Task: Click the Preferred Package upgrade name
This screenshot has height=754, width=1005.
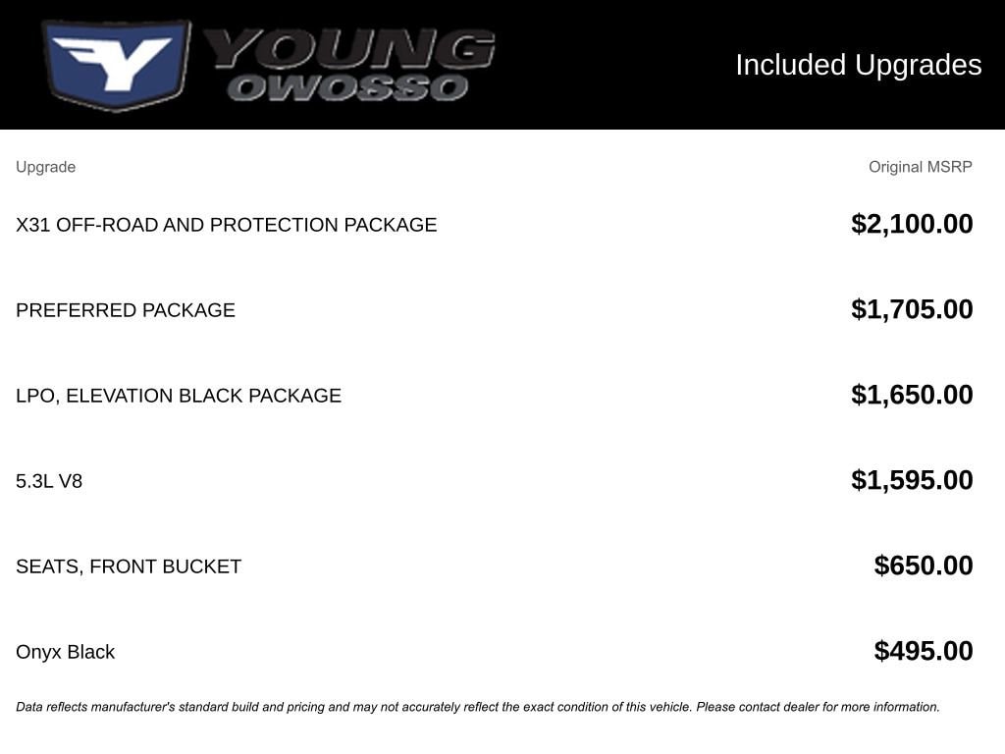Action: [126, 310]
